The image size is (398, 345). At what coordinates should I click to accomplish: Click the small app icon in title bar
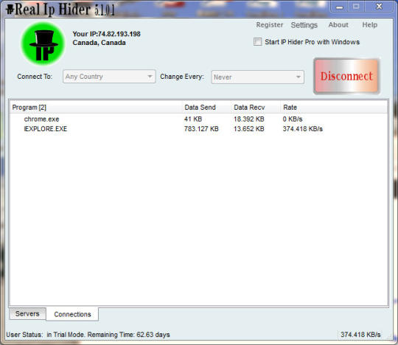10,10
